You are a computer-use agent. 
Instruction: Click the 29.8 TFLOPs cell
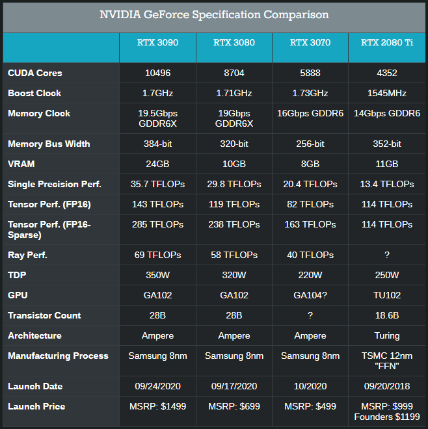tap(234, 185)
